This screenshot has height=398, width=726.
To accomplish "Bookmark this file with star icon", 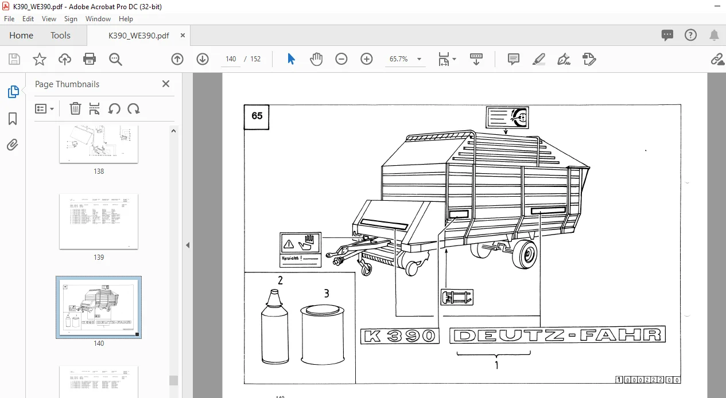I will tap(39, 59).
